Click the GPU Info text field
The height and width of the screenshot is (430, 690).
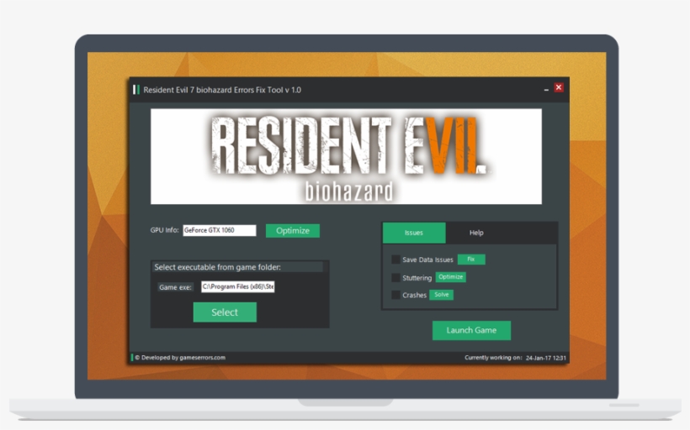point(219,230)
